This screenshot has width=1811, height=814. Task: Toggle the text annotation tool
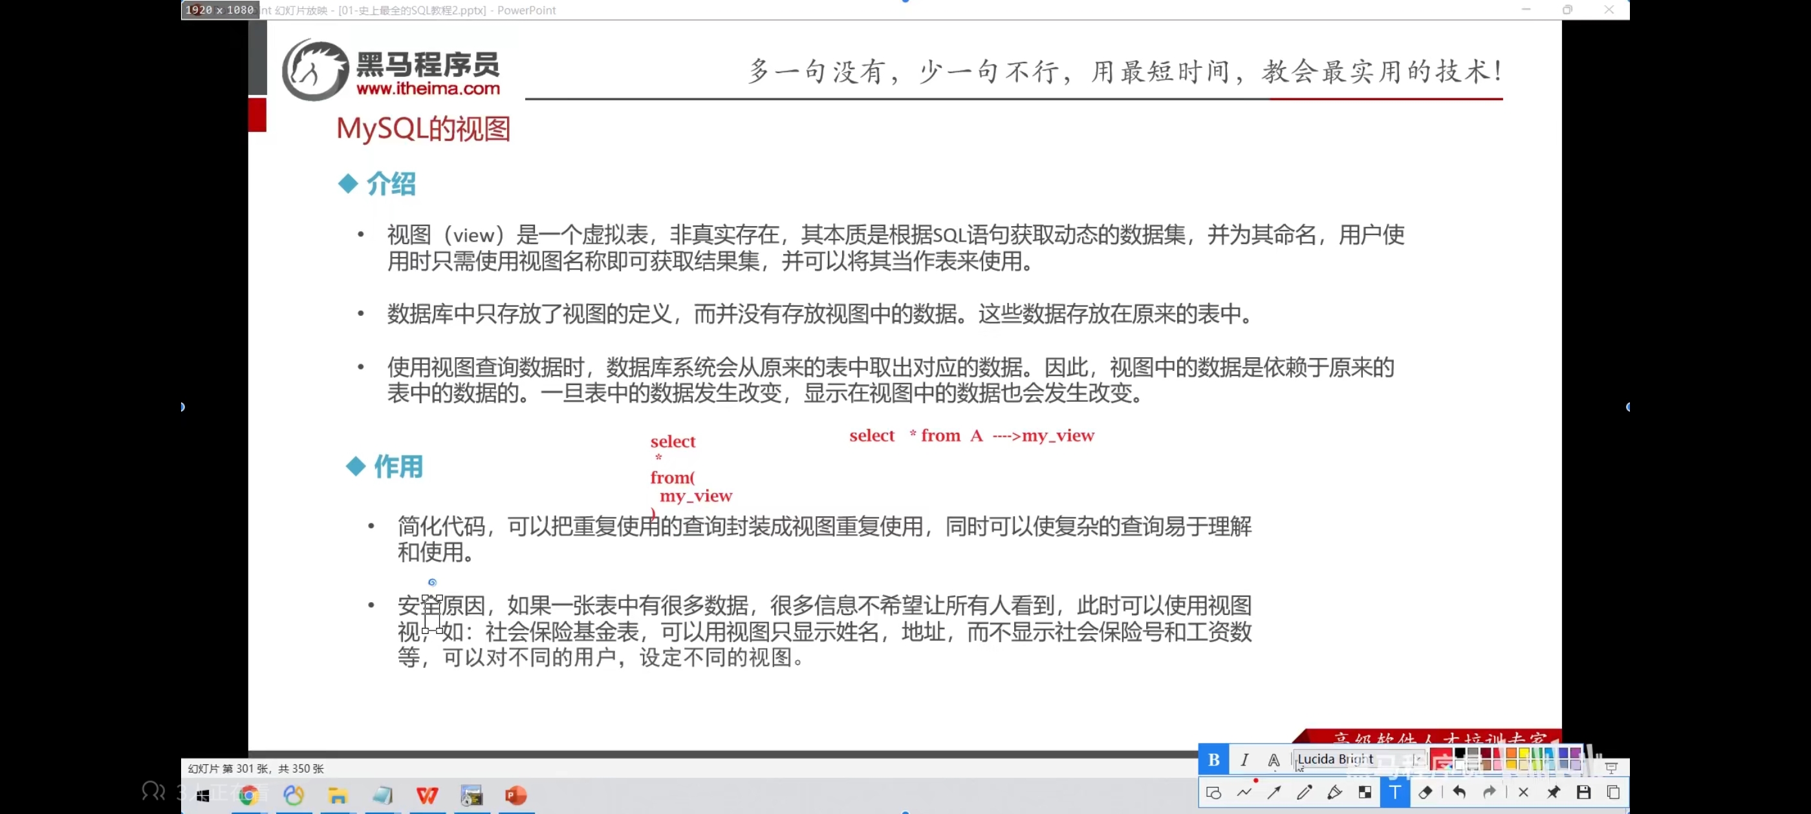pos(1395,793)
